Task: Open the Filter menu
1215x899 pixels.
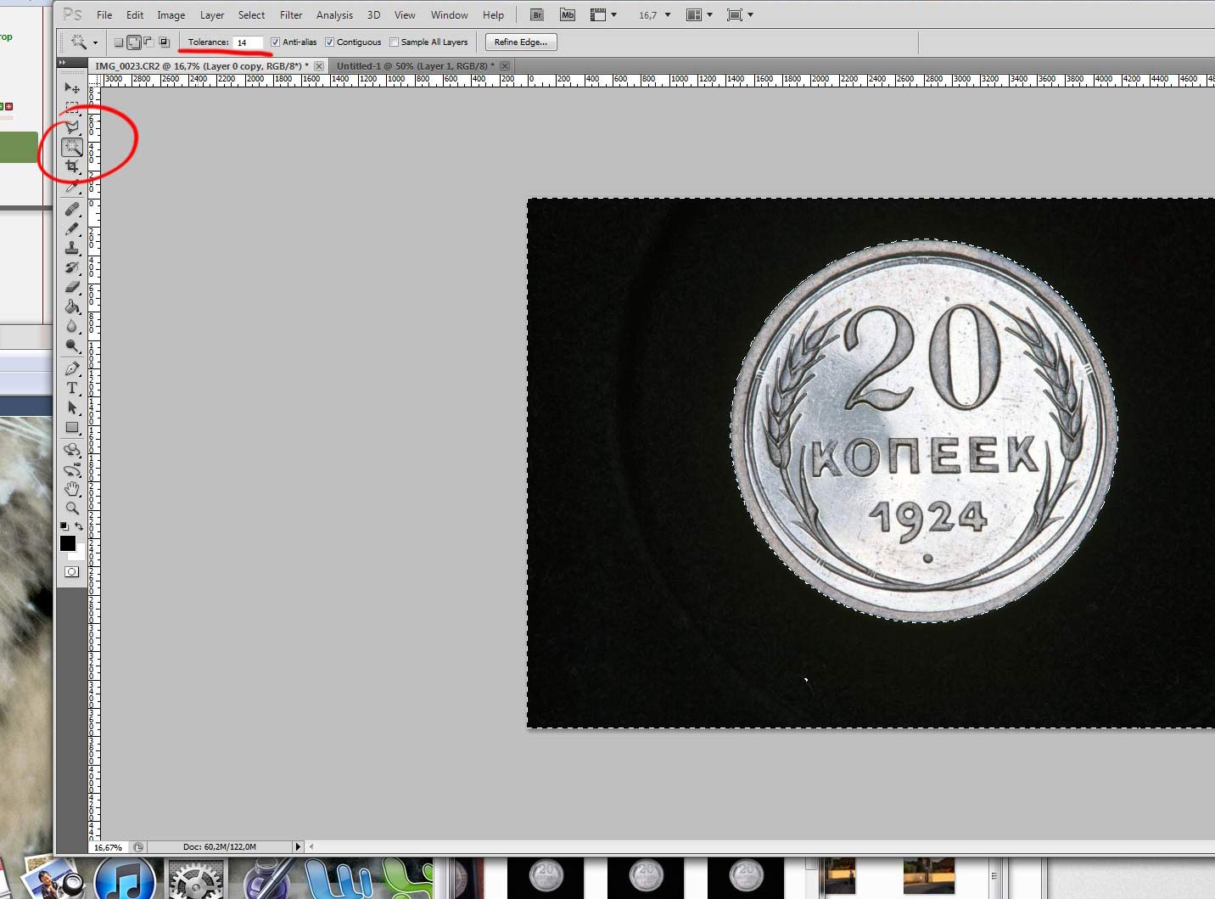Action: (x=291, y=15)
